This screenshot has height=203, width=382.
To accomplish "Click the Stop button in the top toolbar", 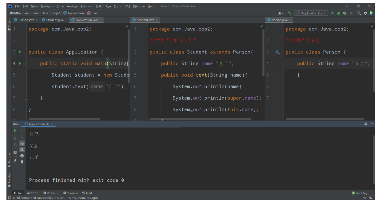I will pos(351,13).
